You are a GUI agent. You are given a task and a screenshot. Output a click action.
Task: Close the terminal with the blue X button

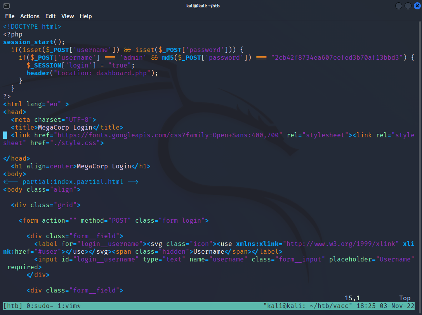tap(417, 6)
